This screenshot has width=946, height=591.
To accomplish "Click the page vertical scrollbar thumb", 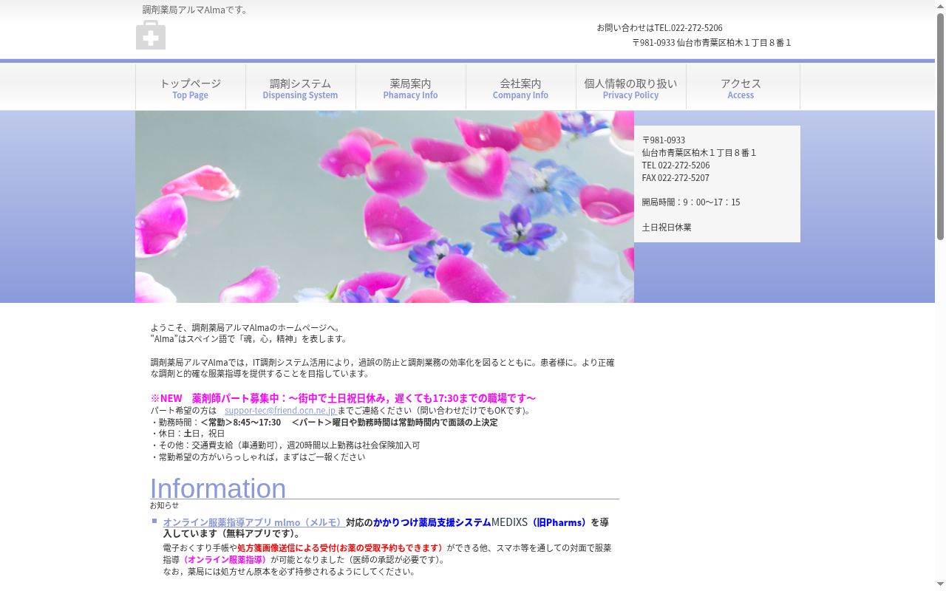I will click(940, 126).
